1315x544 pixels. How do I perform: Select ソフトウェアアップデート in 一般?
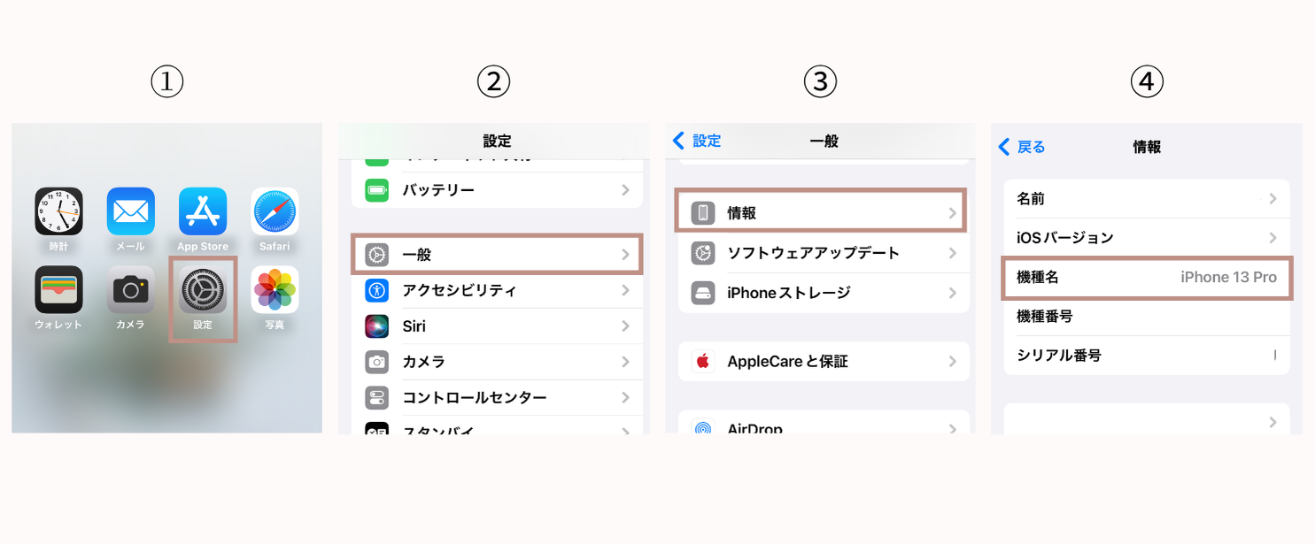pos(821,252)
